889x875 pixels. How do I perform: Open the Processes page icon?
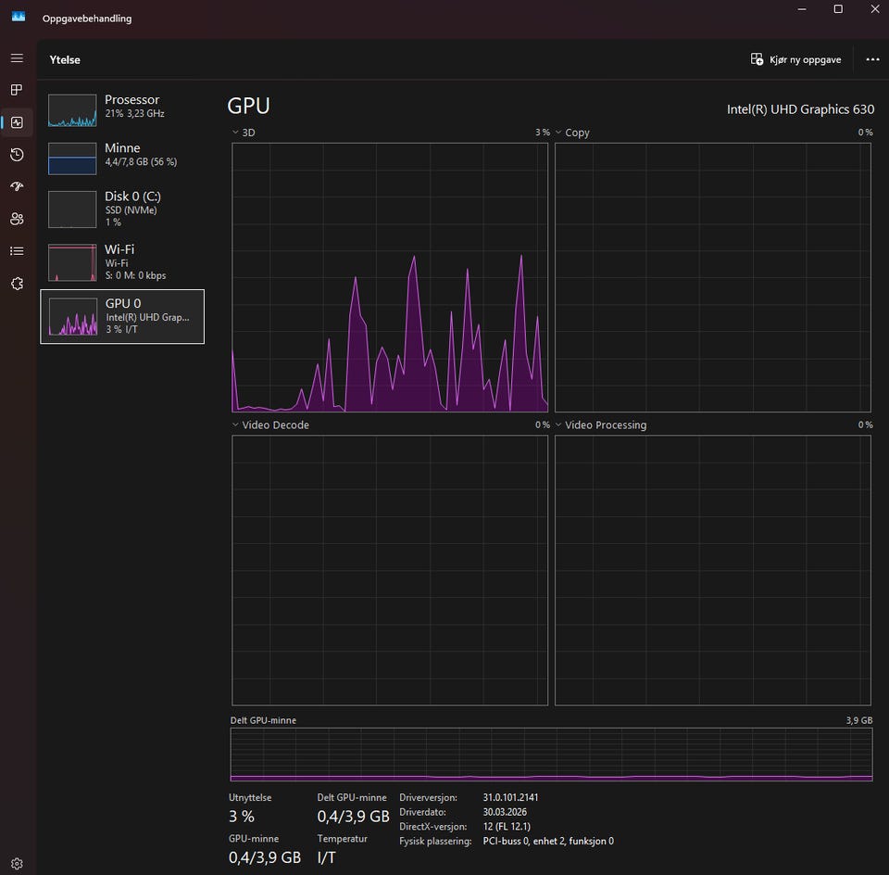17,90
